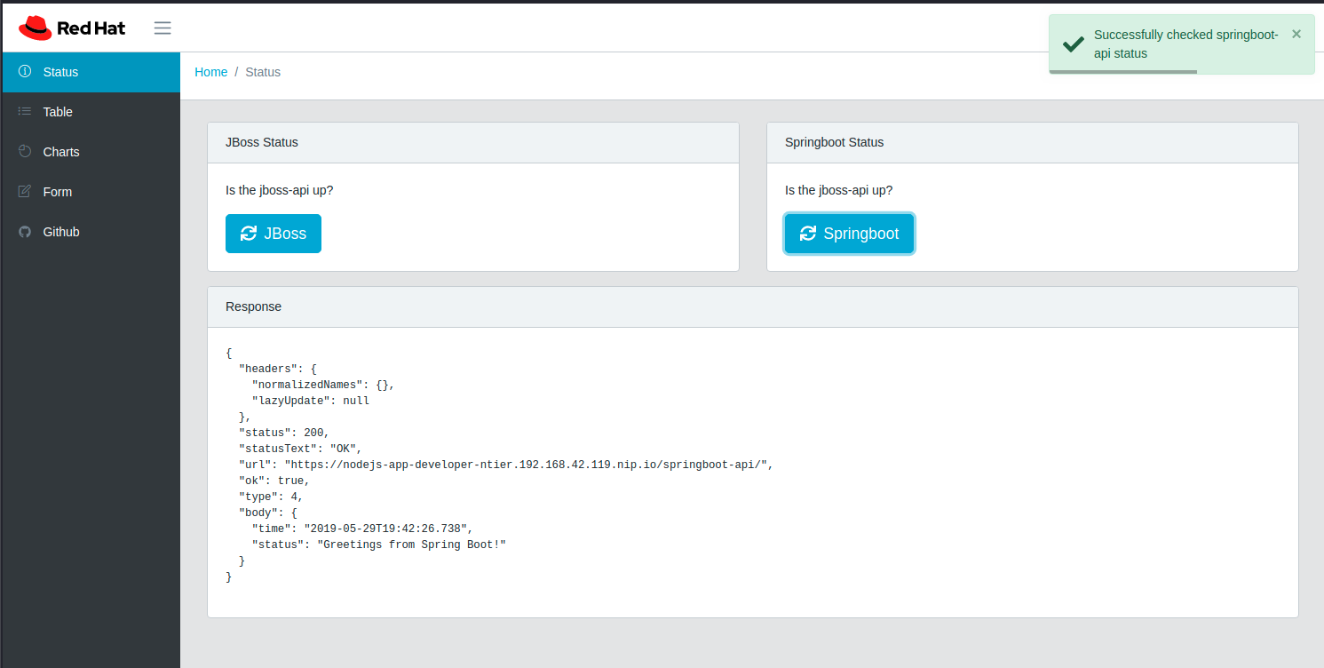
Task: Click the green checkmark in notification
Action: 1074,44
